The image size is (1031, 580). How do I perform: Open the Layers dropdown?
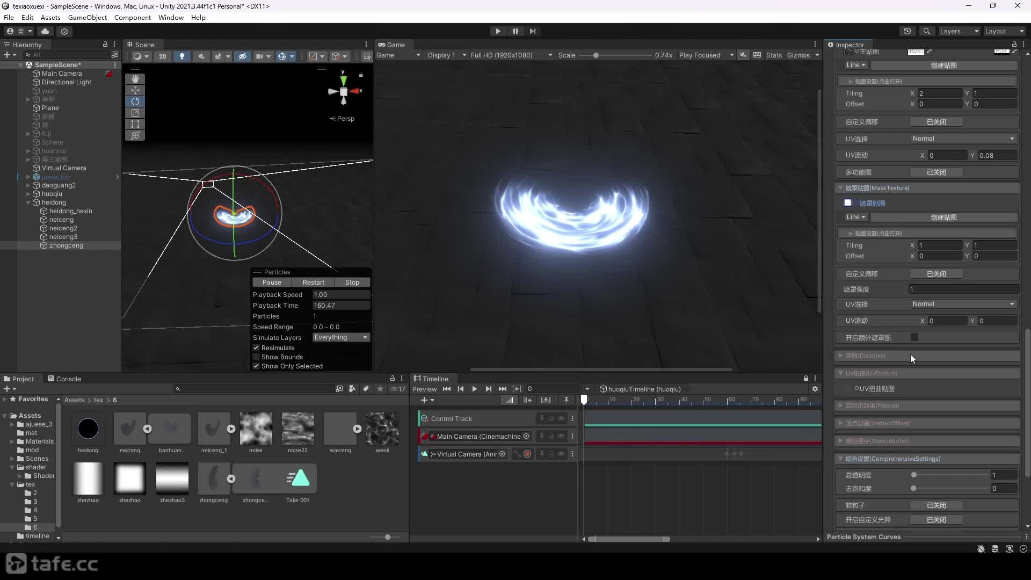coord(959,31)
